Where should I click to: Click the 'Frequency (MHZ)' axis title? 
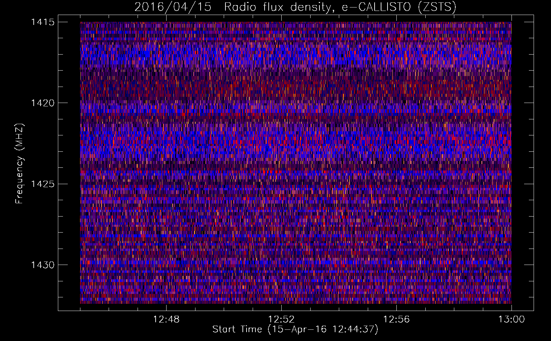[20, 164]
